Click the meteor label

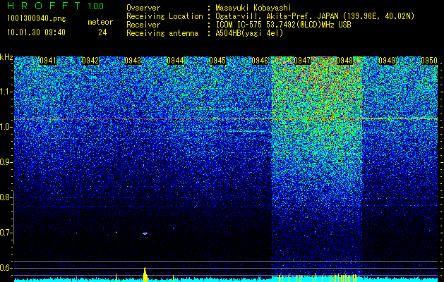coord(100,22)
